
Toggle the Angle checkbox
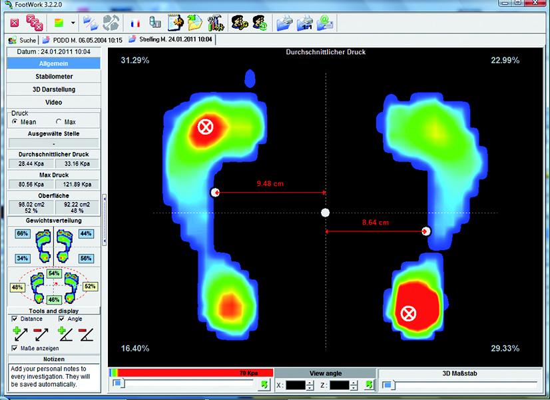point(62,319)
